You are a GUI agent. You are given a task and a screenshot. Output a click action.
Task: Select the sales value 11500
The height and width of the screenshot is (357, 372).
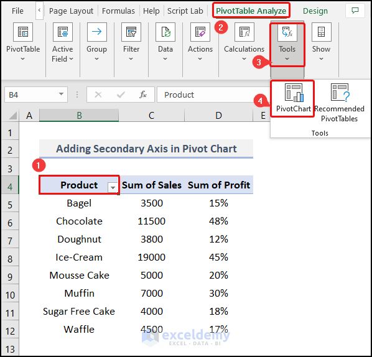152,221
